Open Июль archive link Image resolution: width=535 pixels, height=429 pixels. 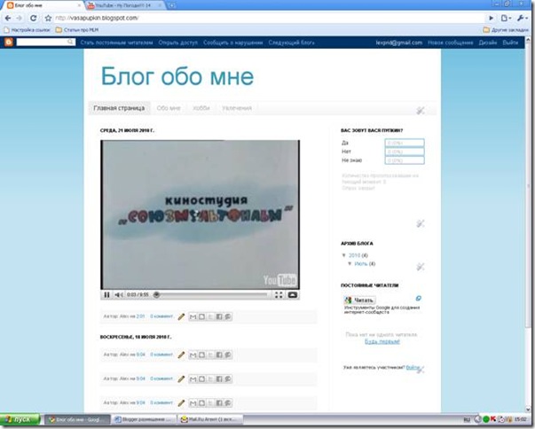click(x=360, y=264)
